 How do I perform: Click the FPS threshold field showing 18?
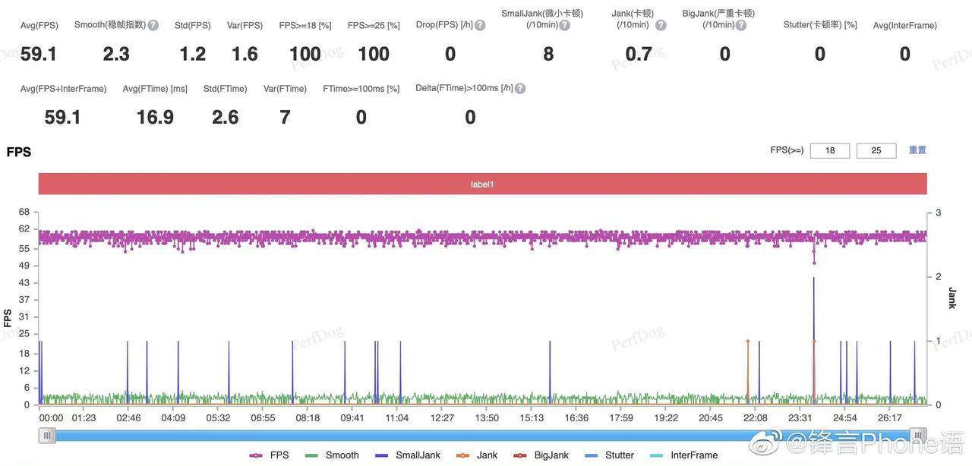(830, 150)
